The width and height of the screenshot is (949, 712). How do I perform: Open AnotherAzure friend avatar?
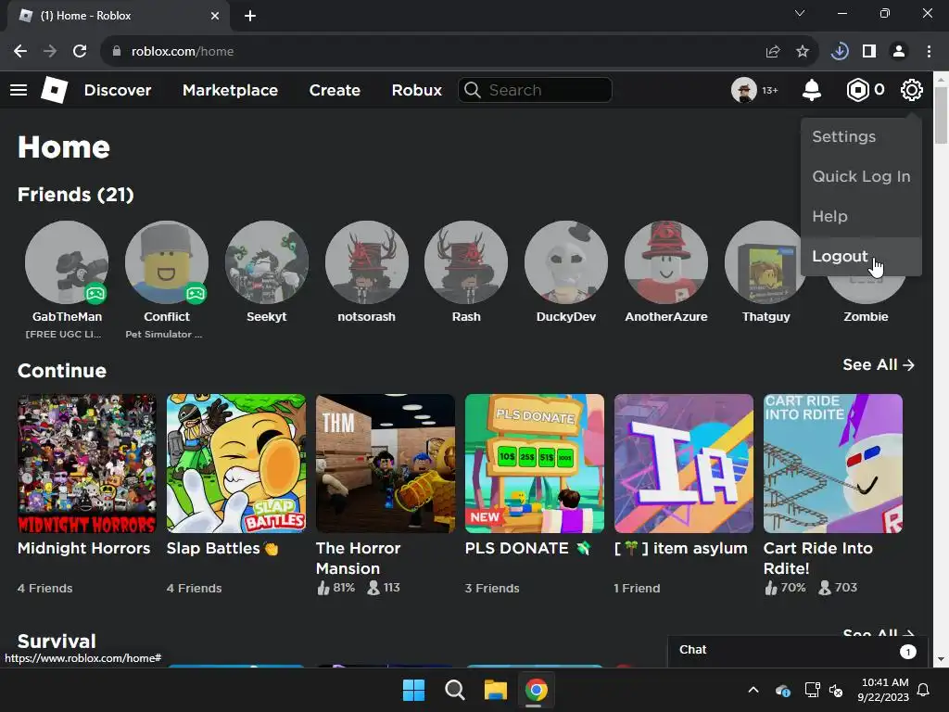(x=665, y=262)
